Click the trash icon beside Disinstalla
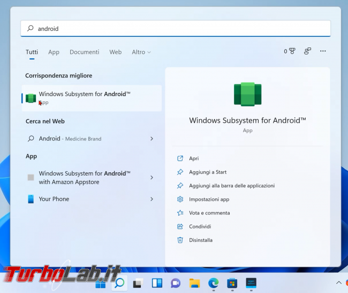 click(180, 240)
